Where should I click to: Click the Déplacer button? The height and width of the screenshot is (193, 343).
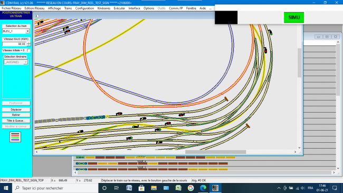pyautogui.click(x=16, y=109)
